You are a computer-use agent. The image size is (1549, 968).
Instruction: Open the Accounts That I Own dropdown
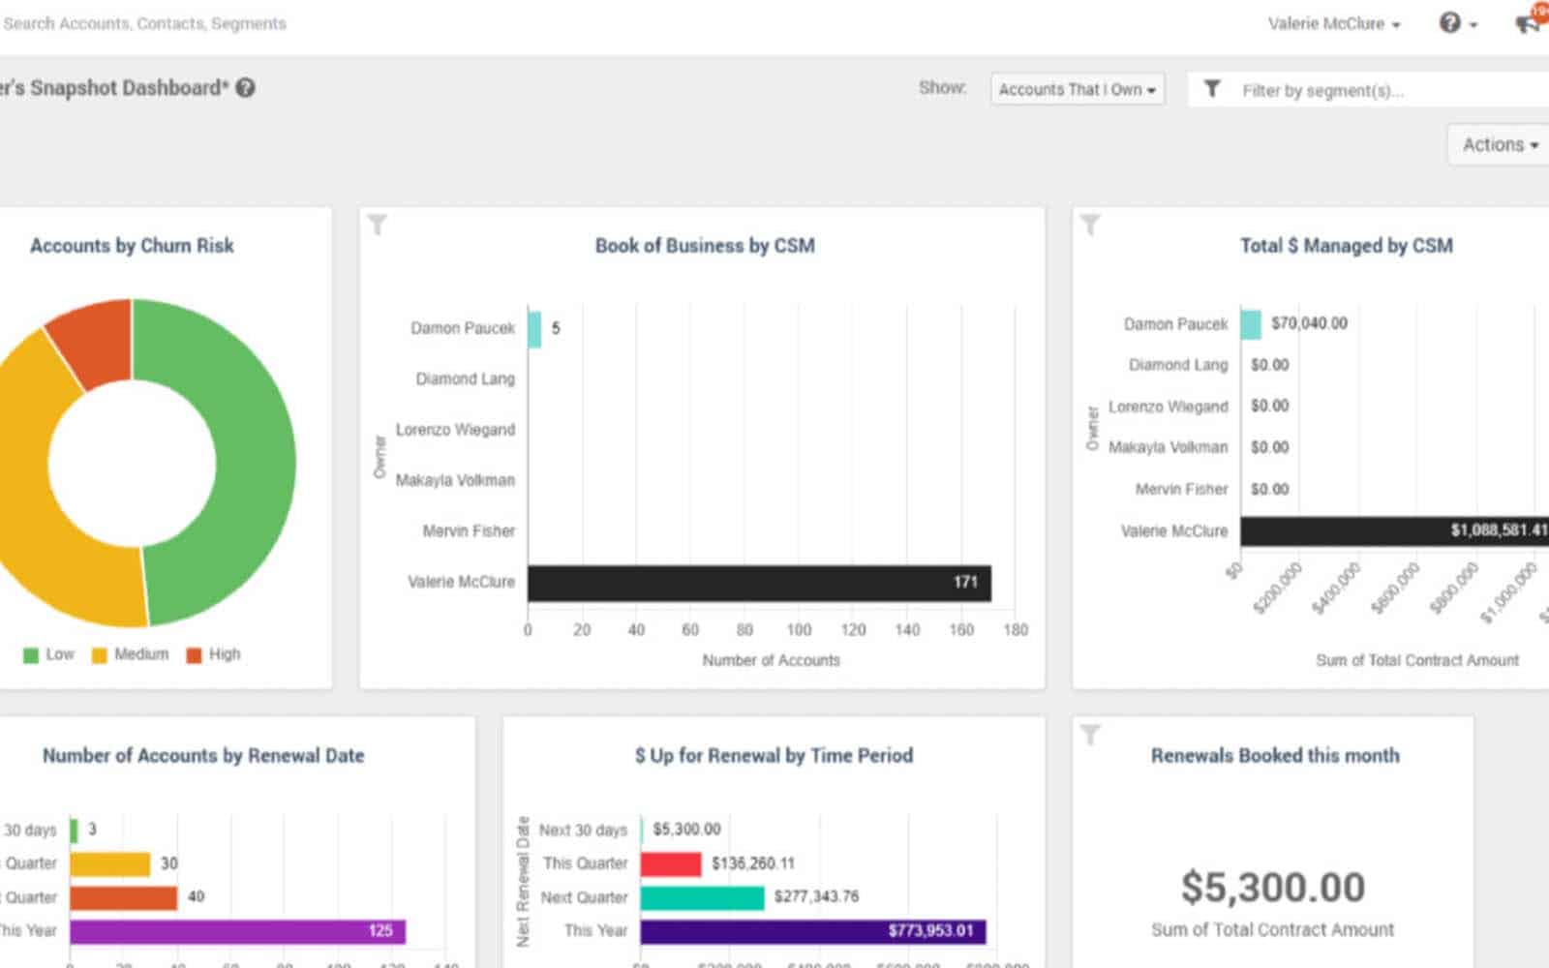coord(1076,89)
